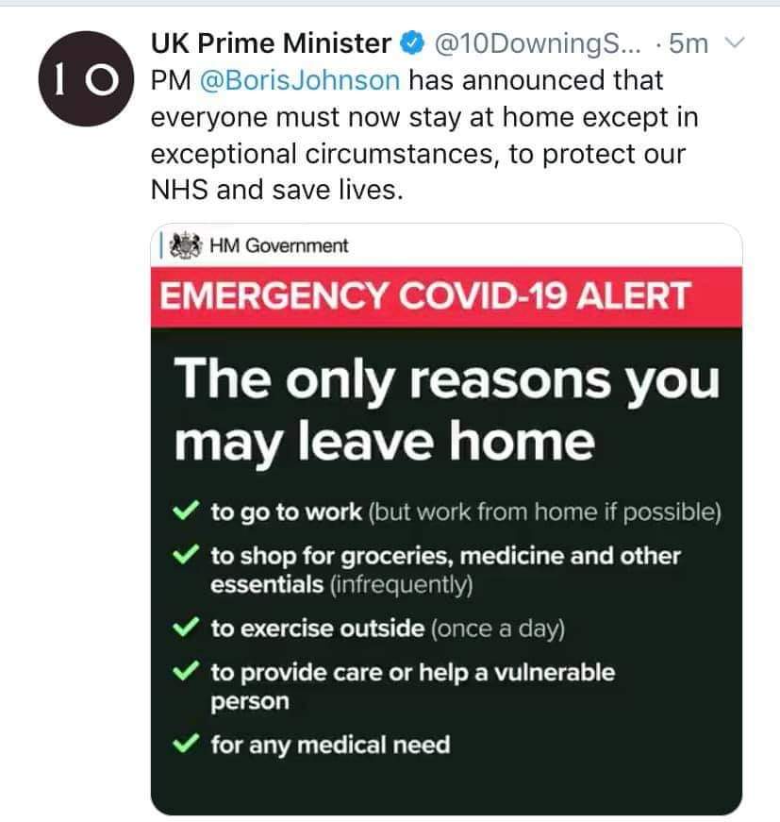Click the blue verified badge

pyautogui.click(x=412, y=43)
